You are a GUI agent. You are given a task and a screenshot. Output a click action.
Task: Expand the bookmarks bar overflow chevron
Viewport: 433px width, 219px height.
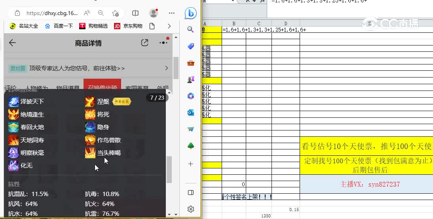[169, 26]
